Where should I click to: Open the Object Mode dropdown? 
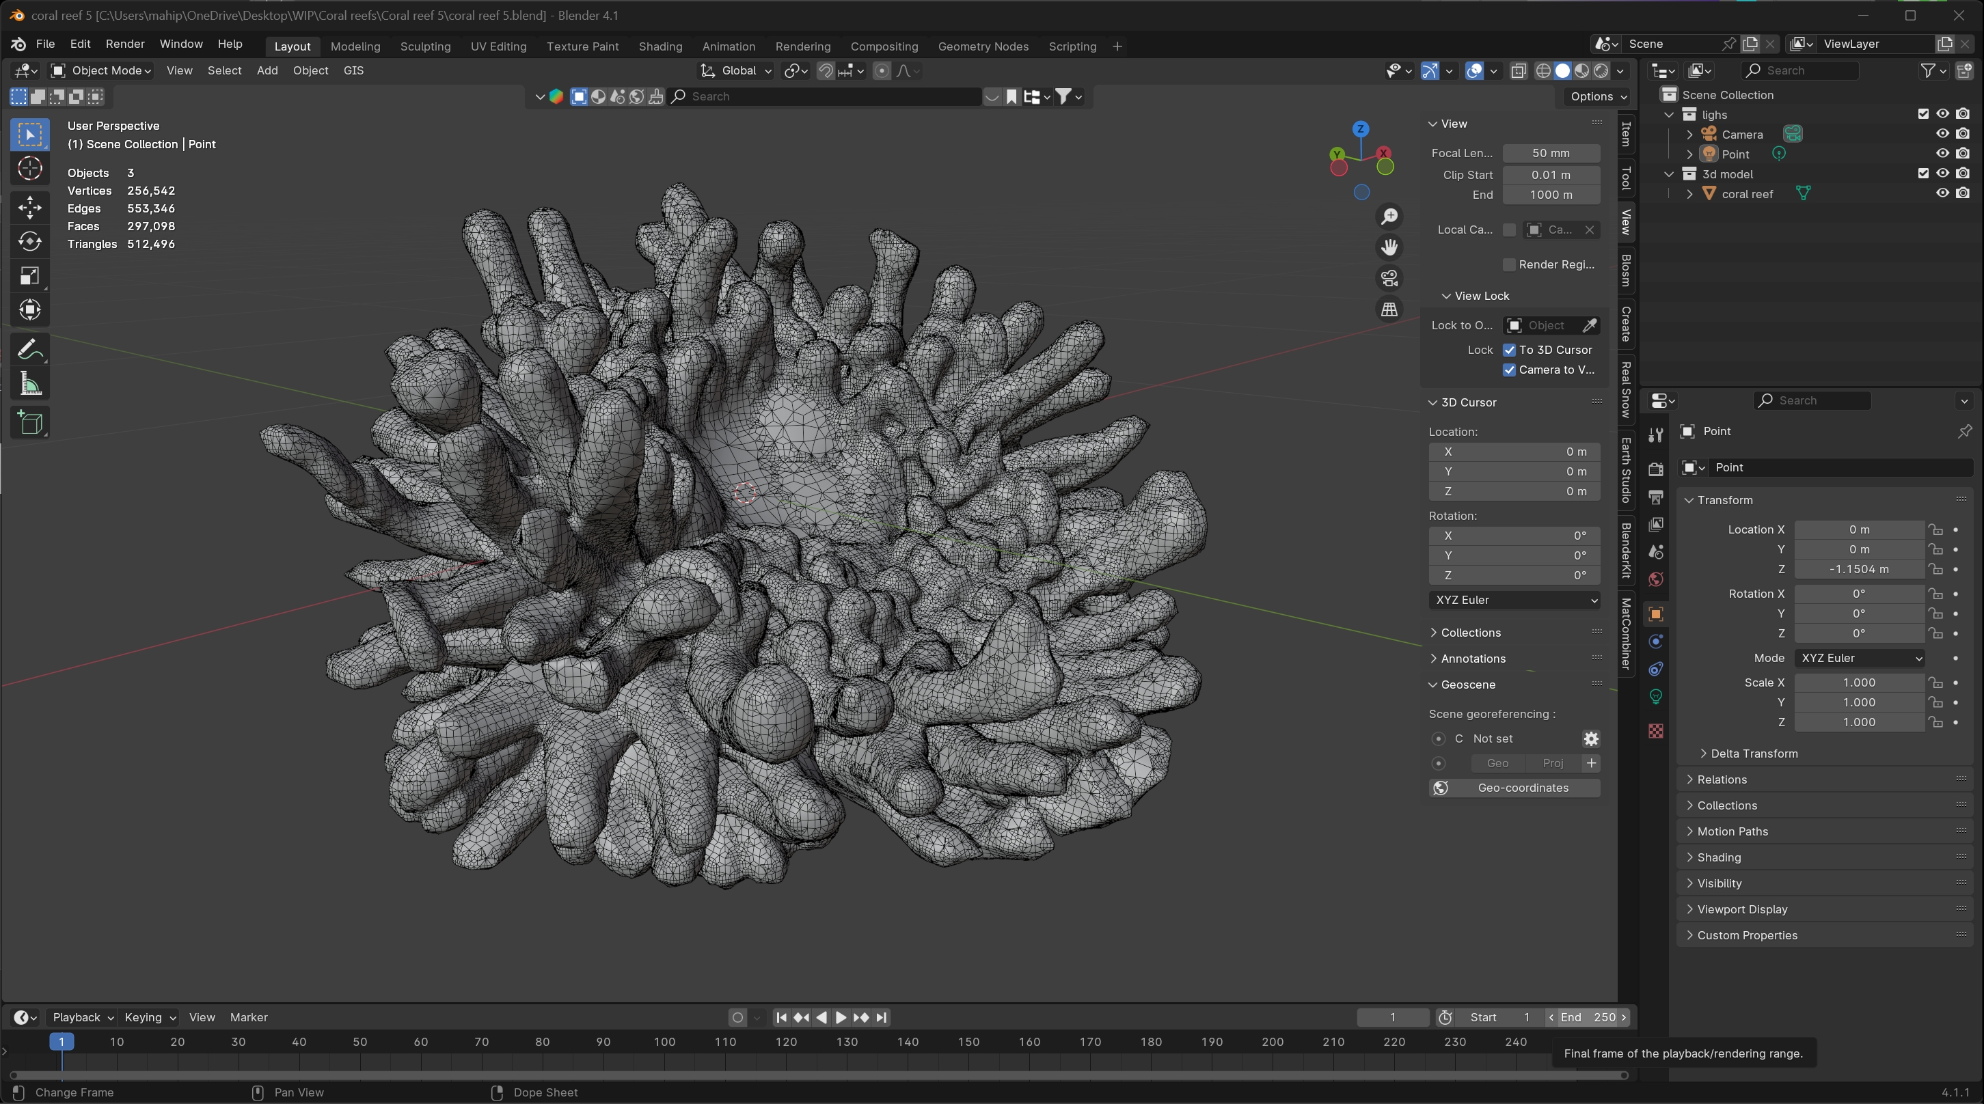(102, 71)
